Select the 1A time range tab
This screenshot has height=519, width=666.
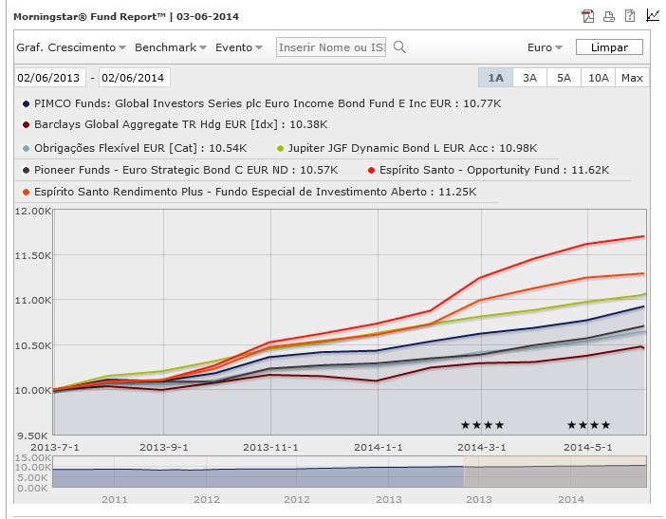(495, 78)
